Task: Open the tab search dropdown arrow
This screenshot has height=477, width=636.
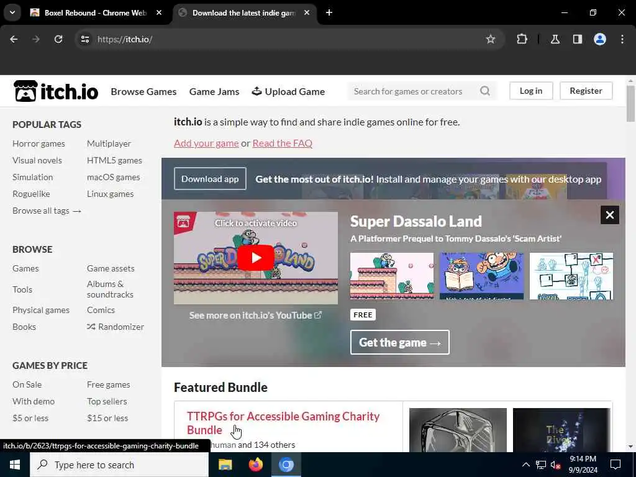Action: point(12,12)
